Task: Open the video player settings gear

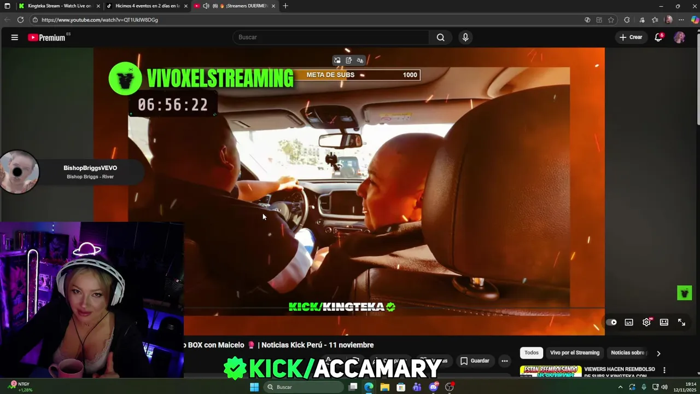Action: click(x=646, y=322)
